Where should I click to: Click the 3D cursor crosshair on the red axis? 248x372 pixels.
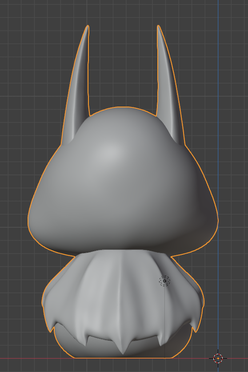[x=218, y=358]
